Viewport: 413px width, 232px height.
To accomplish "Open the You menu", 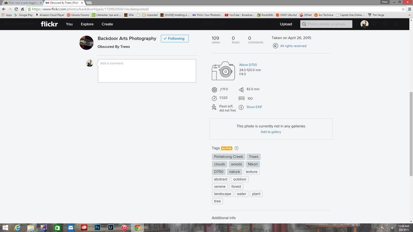I will [69, 24].
